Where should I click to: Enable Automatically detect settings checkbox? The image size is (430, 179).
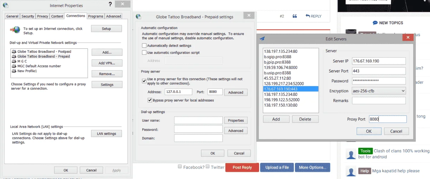(144, 46)
